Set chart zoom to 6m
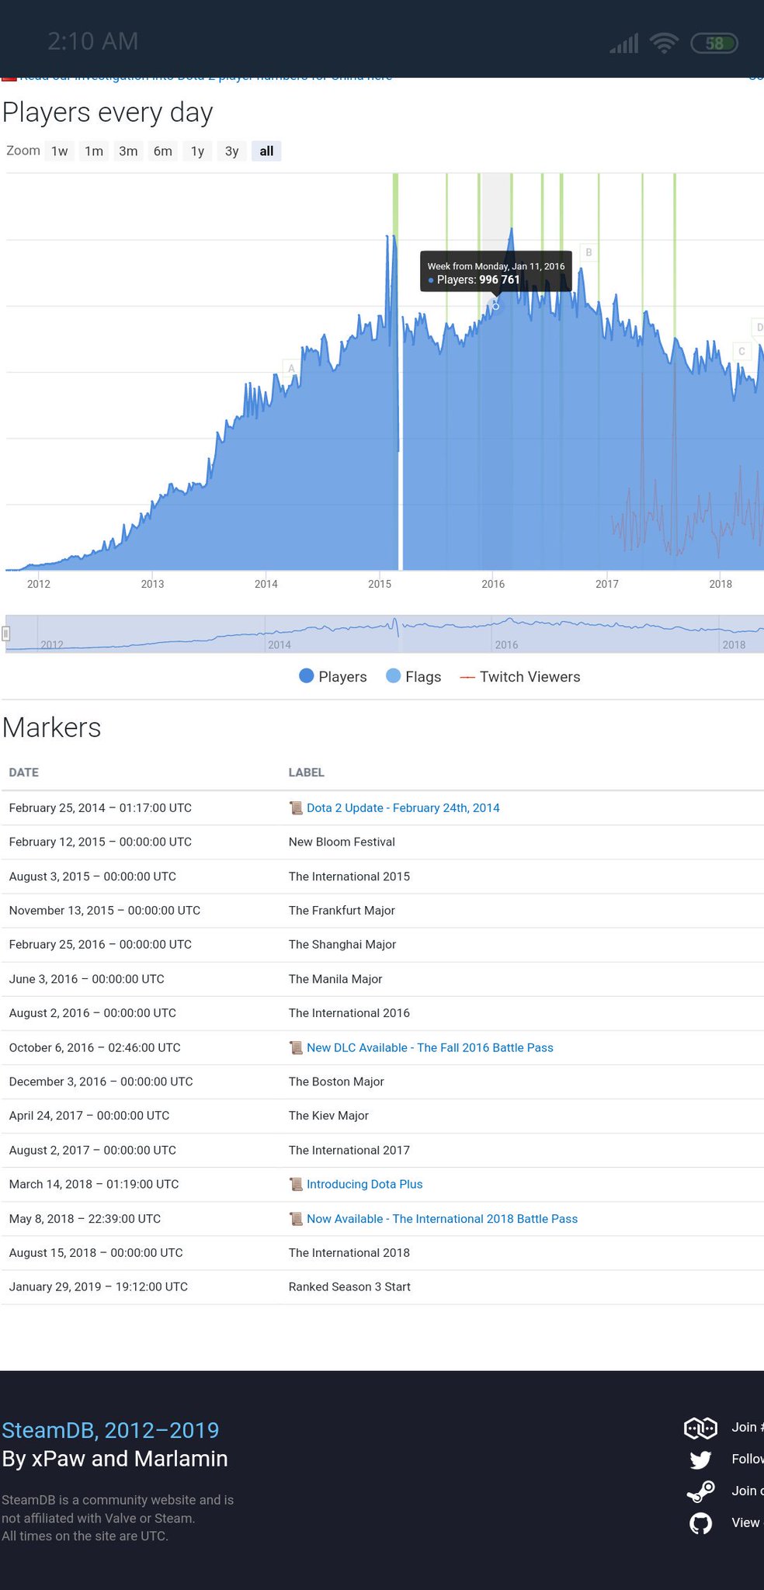Image resolution: width=764 pixels, height=1590 pixels. point(162,151)
